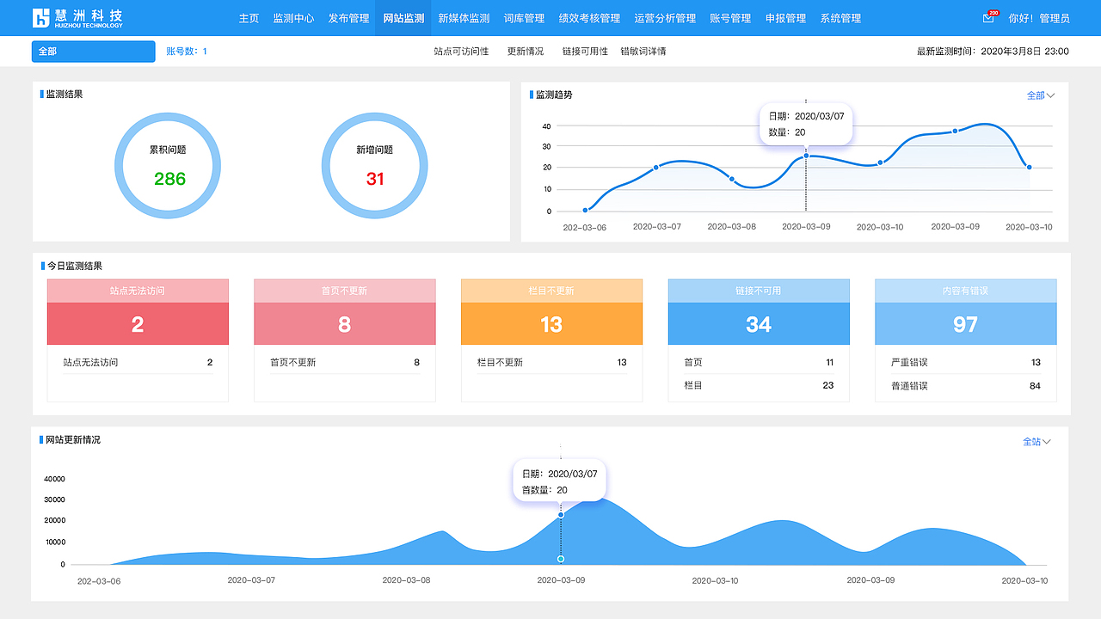Viewport: 1101px width, 619px height.
Task: Select the 错敏词详情 tab
Action: (x=643, y=52)
